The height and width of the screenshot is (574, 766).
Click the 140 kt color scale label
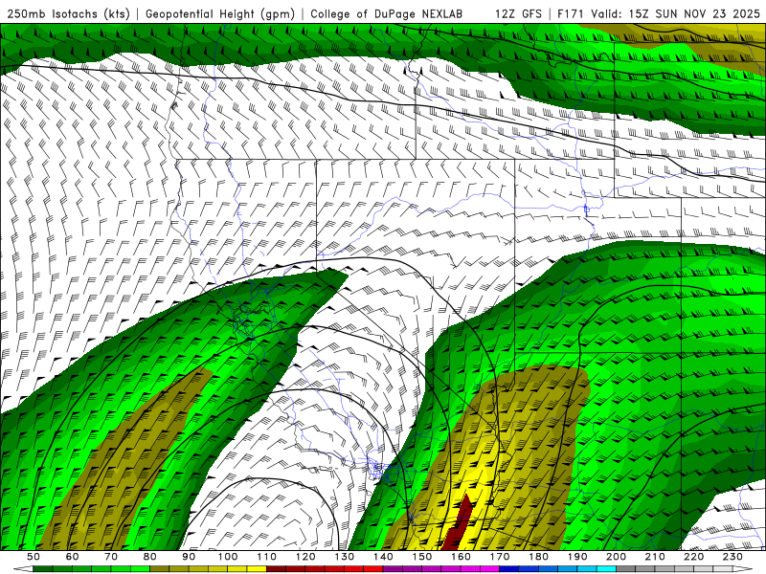coord(383,557)
